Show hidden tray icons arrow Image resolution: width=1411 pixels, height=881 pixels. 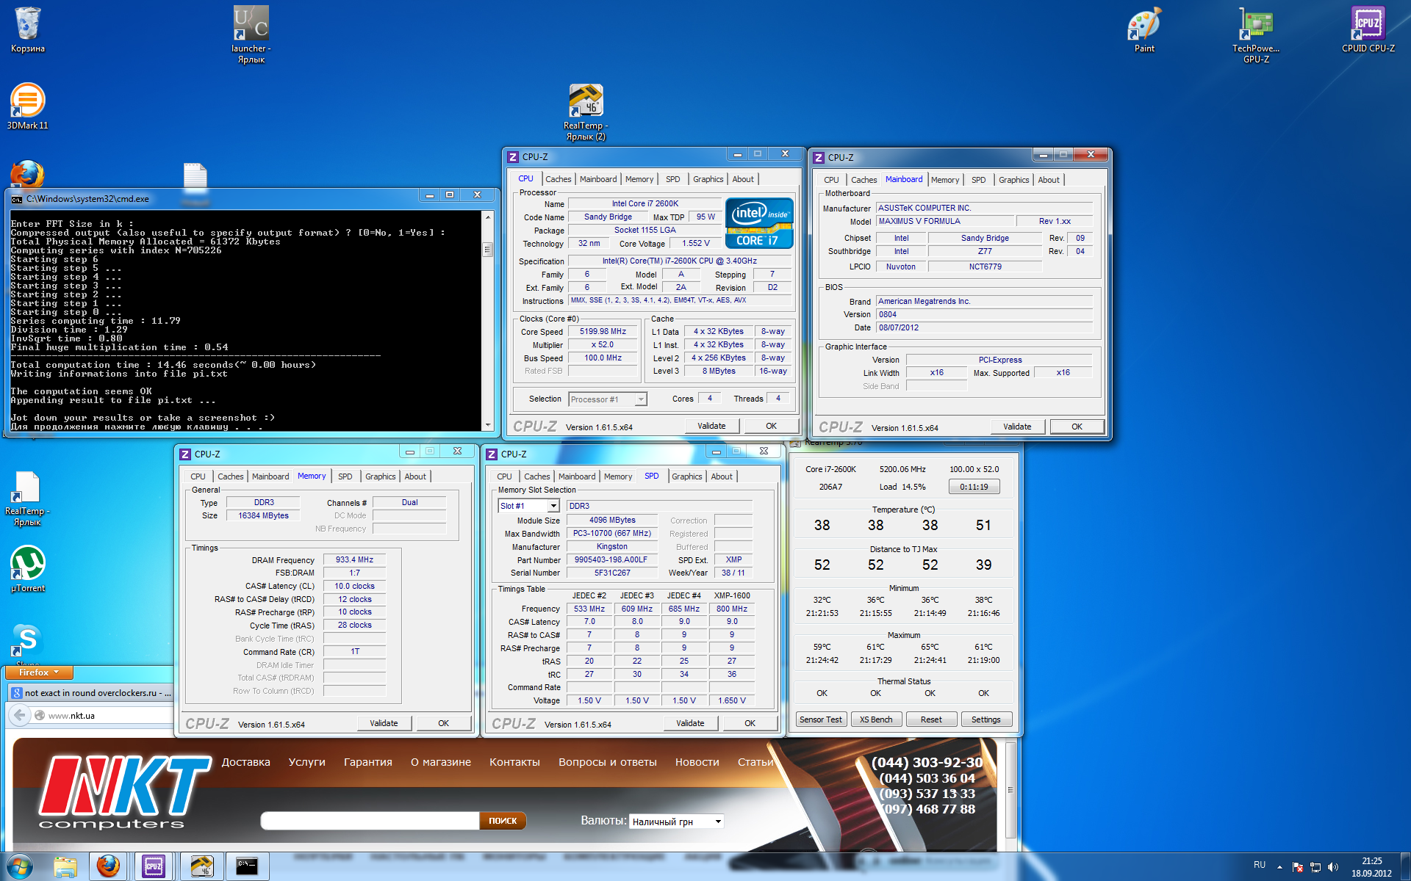tap(1279, 867)
